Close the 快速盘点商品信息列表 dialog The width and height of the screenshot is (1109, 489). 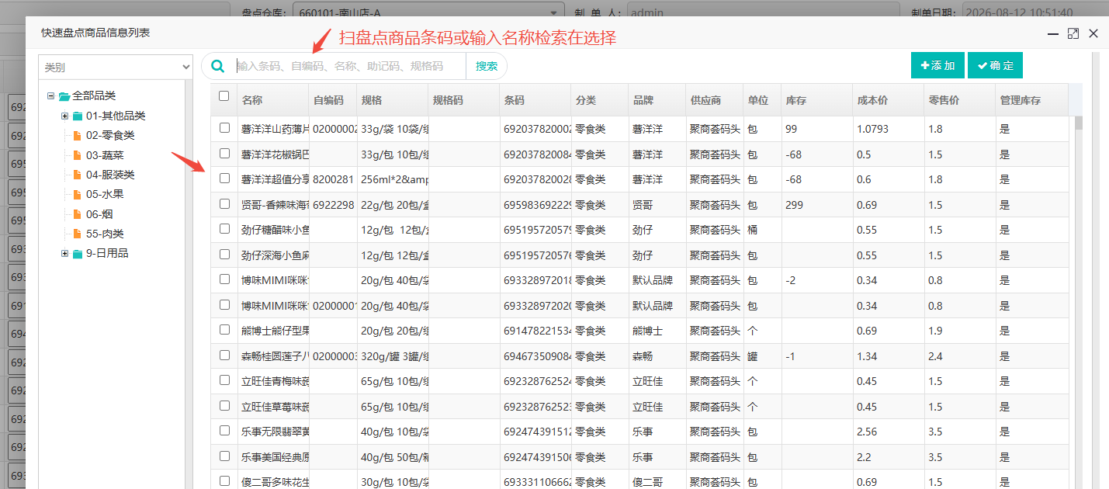coord(1093,33)
